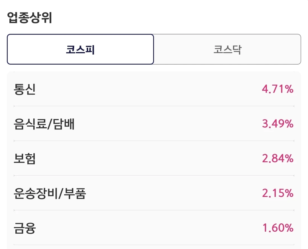The width and height of the screenshot is (308, 249).
Task: Open the 보험 sector row
Action: click(x=154, y=158)
